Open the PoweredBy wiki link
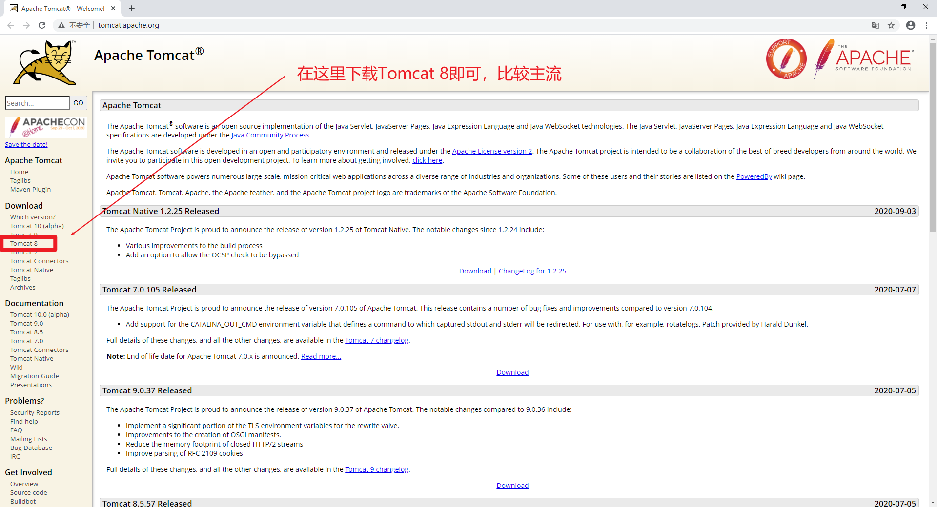 (754, 176)
